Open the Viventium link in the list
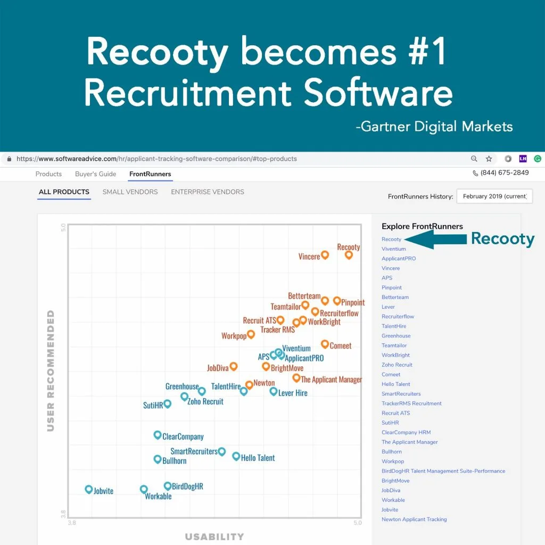The height and width of the screenshot is (545, 545). [x=393, y=249]
